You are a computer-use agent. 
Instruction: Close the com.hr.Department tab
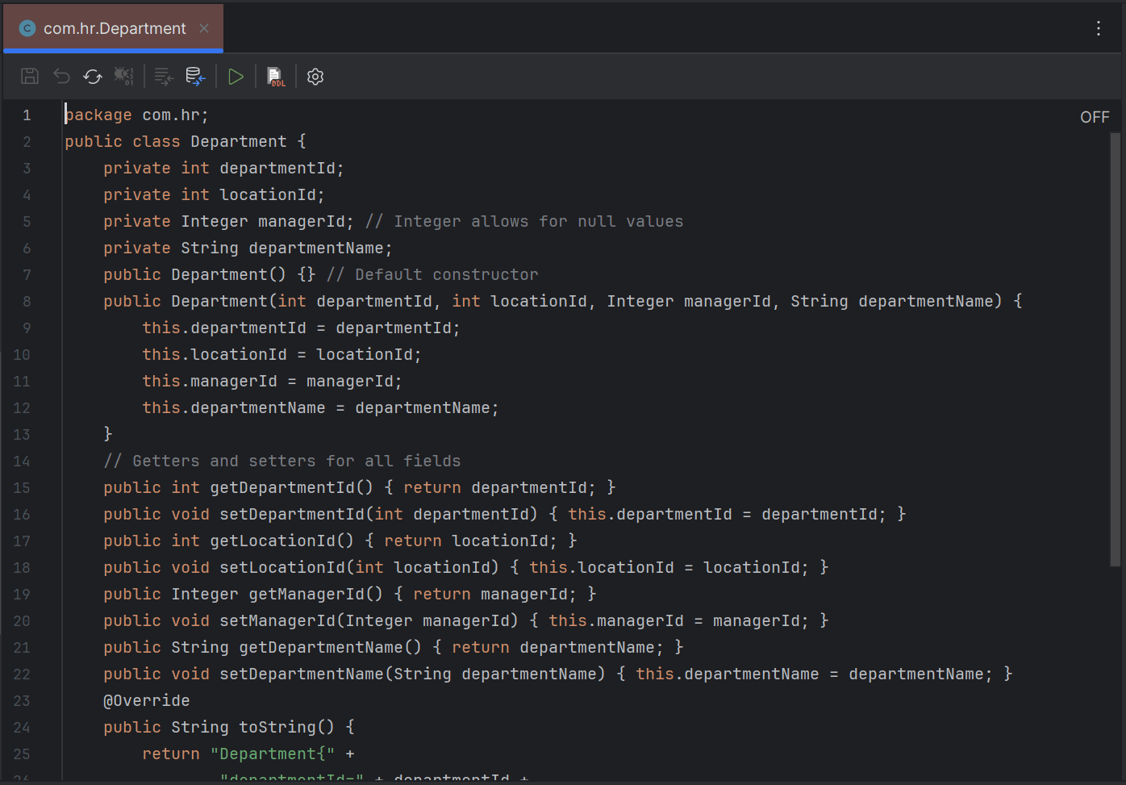click(x=202, y=27)
